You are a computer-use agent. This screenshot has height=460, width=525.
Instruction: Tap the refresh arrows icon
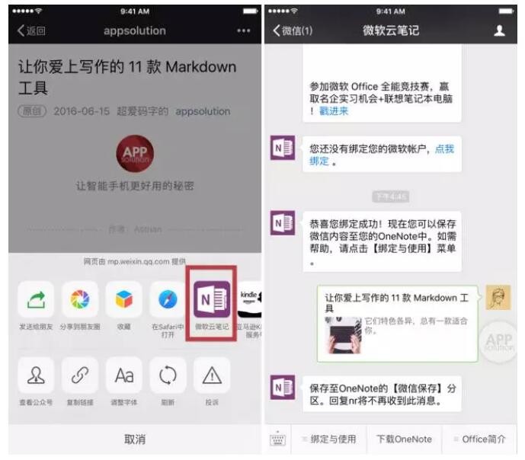click(168, 375)
